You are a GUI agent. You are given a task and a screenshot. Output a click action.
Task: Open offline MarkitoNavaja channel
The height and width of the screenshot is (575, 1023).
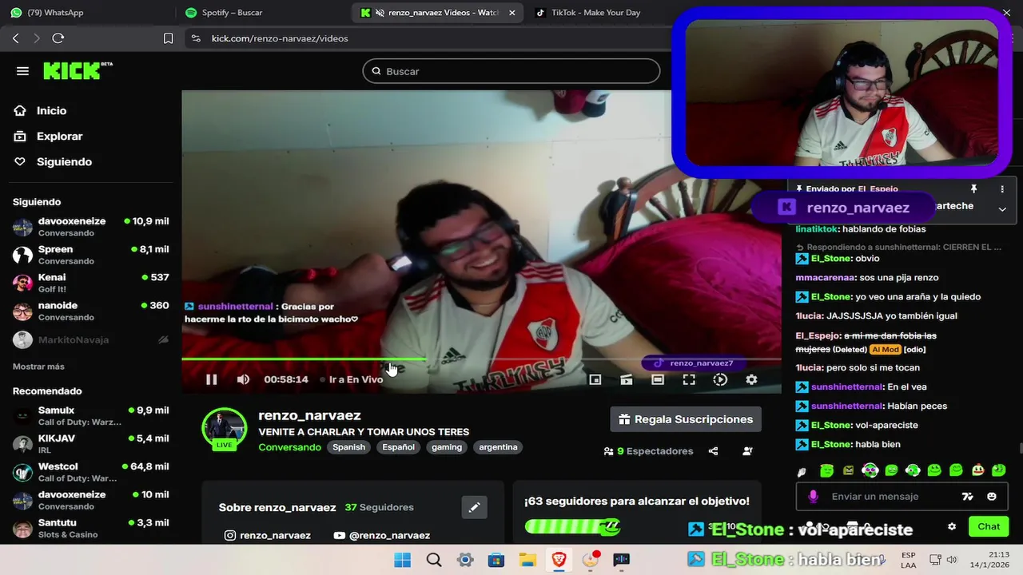pos(91,339)
